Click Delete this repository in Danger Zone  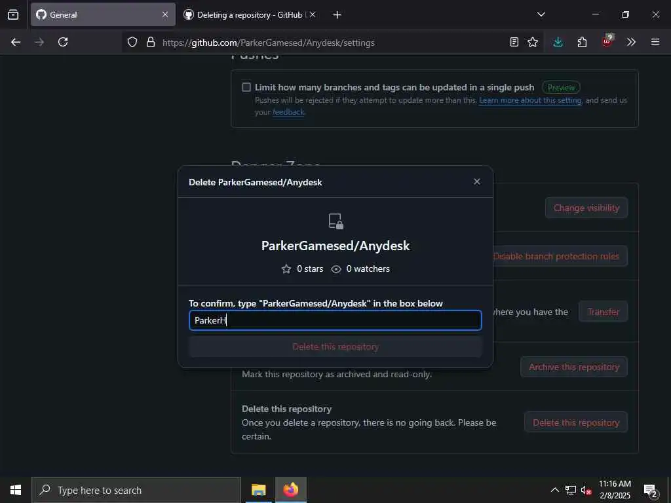[x=576, y=422]
